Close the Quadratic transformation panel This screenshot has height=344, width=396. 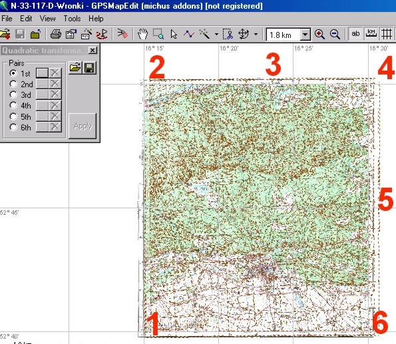point(93,51)
